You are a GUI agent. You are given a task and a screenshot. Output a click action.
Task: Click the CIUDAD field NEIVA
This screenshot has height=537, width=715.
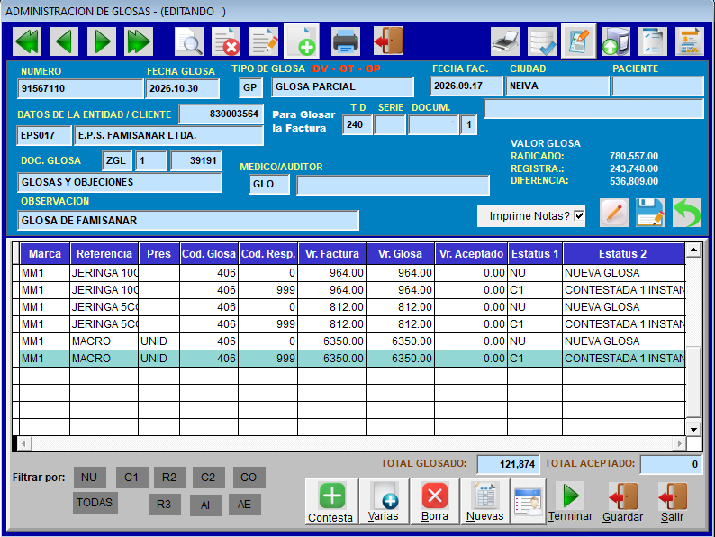557,86
